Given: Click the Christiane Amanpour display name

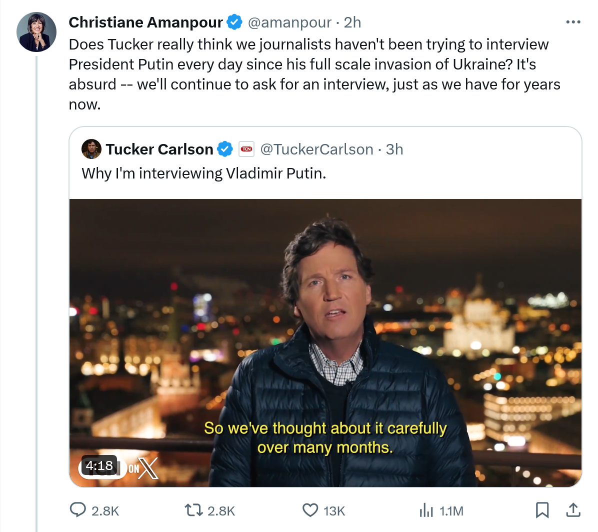Looking at the screenshot, I should pos(145,22).
